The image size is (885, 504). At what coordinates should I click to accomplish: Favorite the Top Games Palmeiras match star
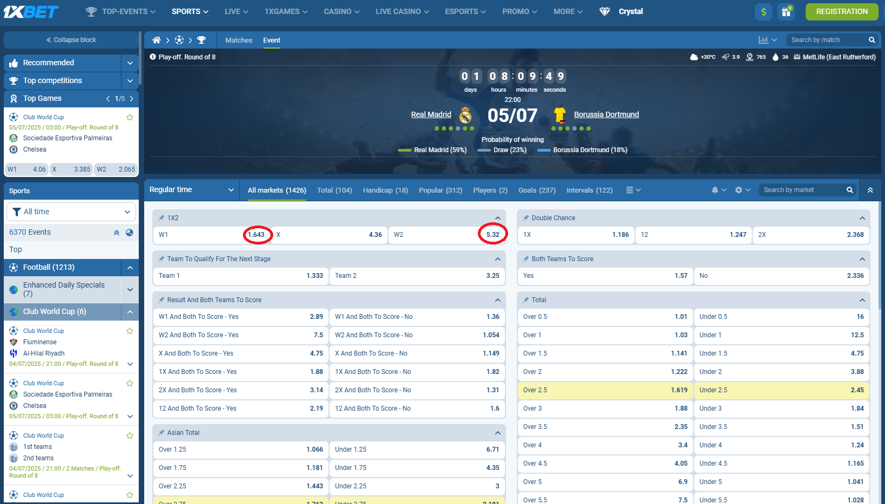tap(130, 117)
